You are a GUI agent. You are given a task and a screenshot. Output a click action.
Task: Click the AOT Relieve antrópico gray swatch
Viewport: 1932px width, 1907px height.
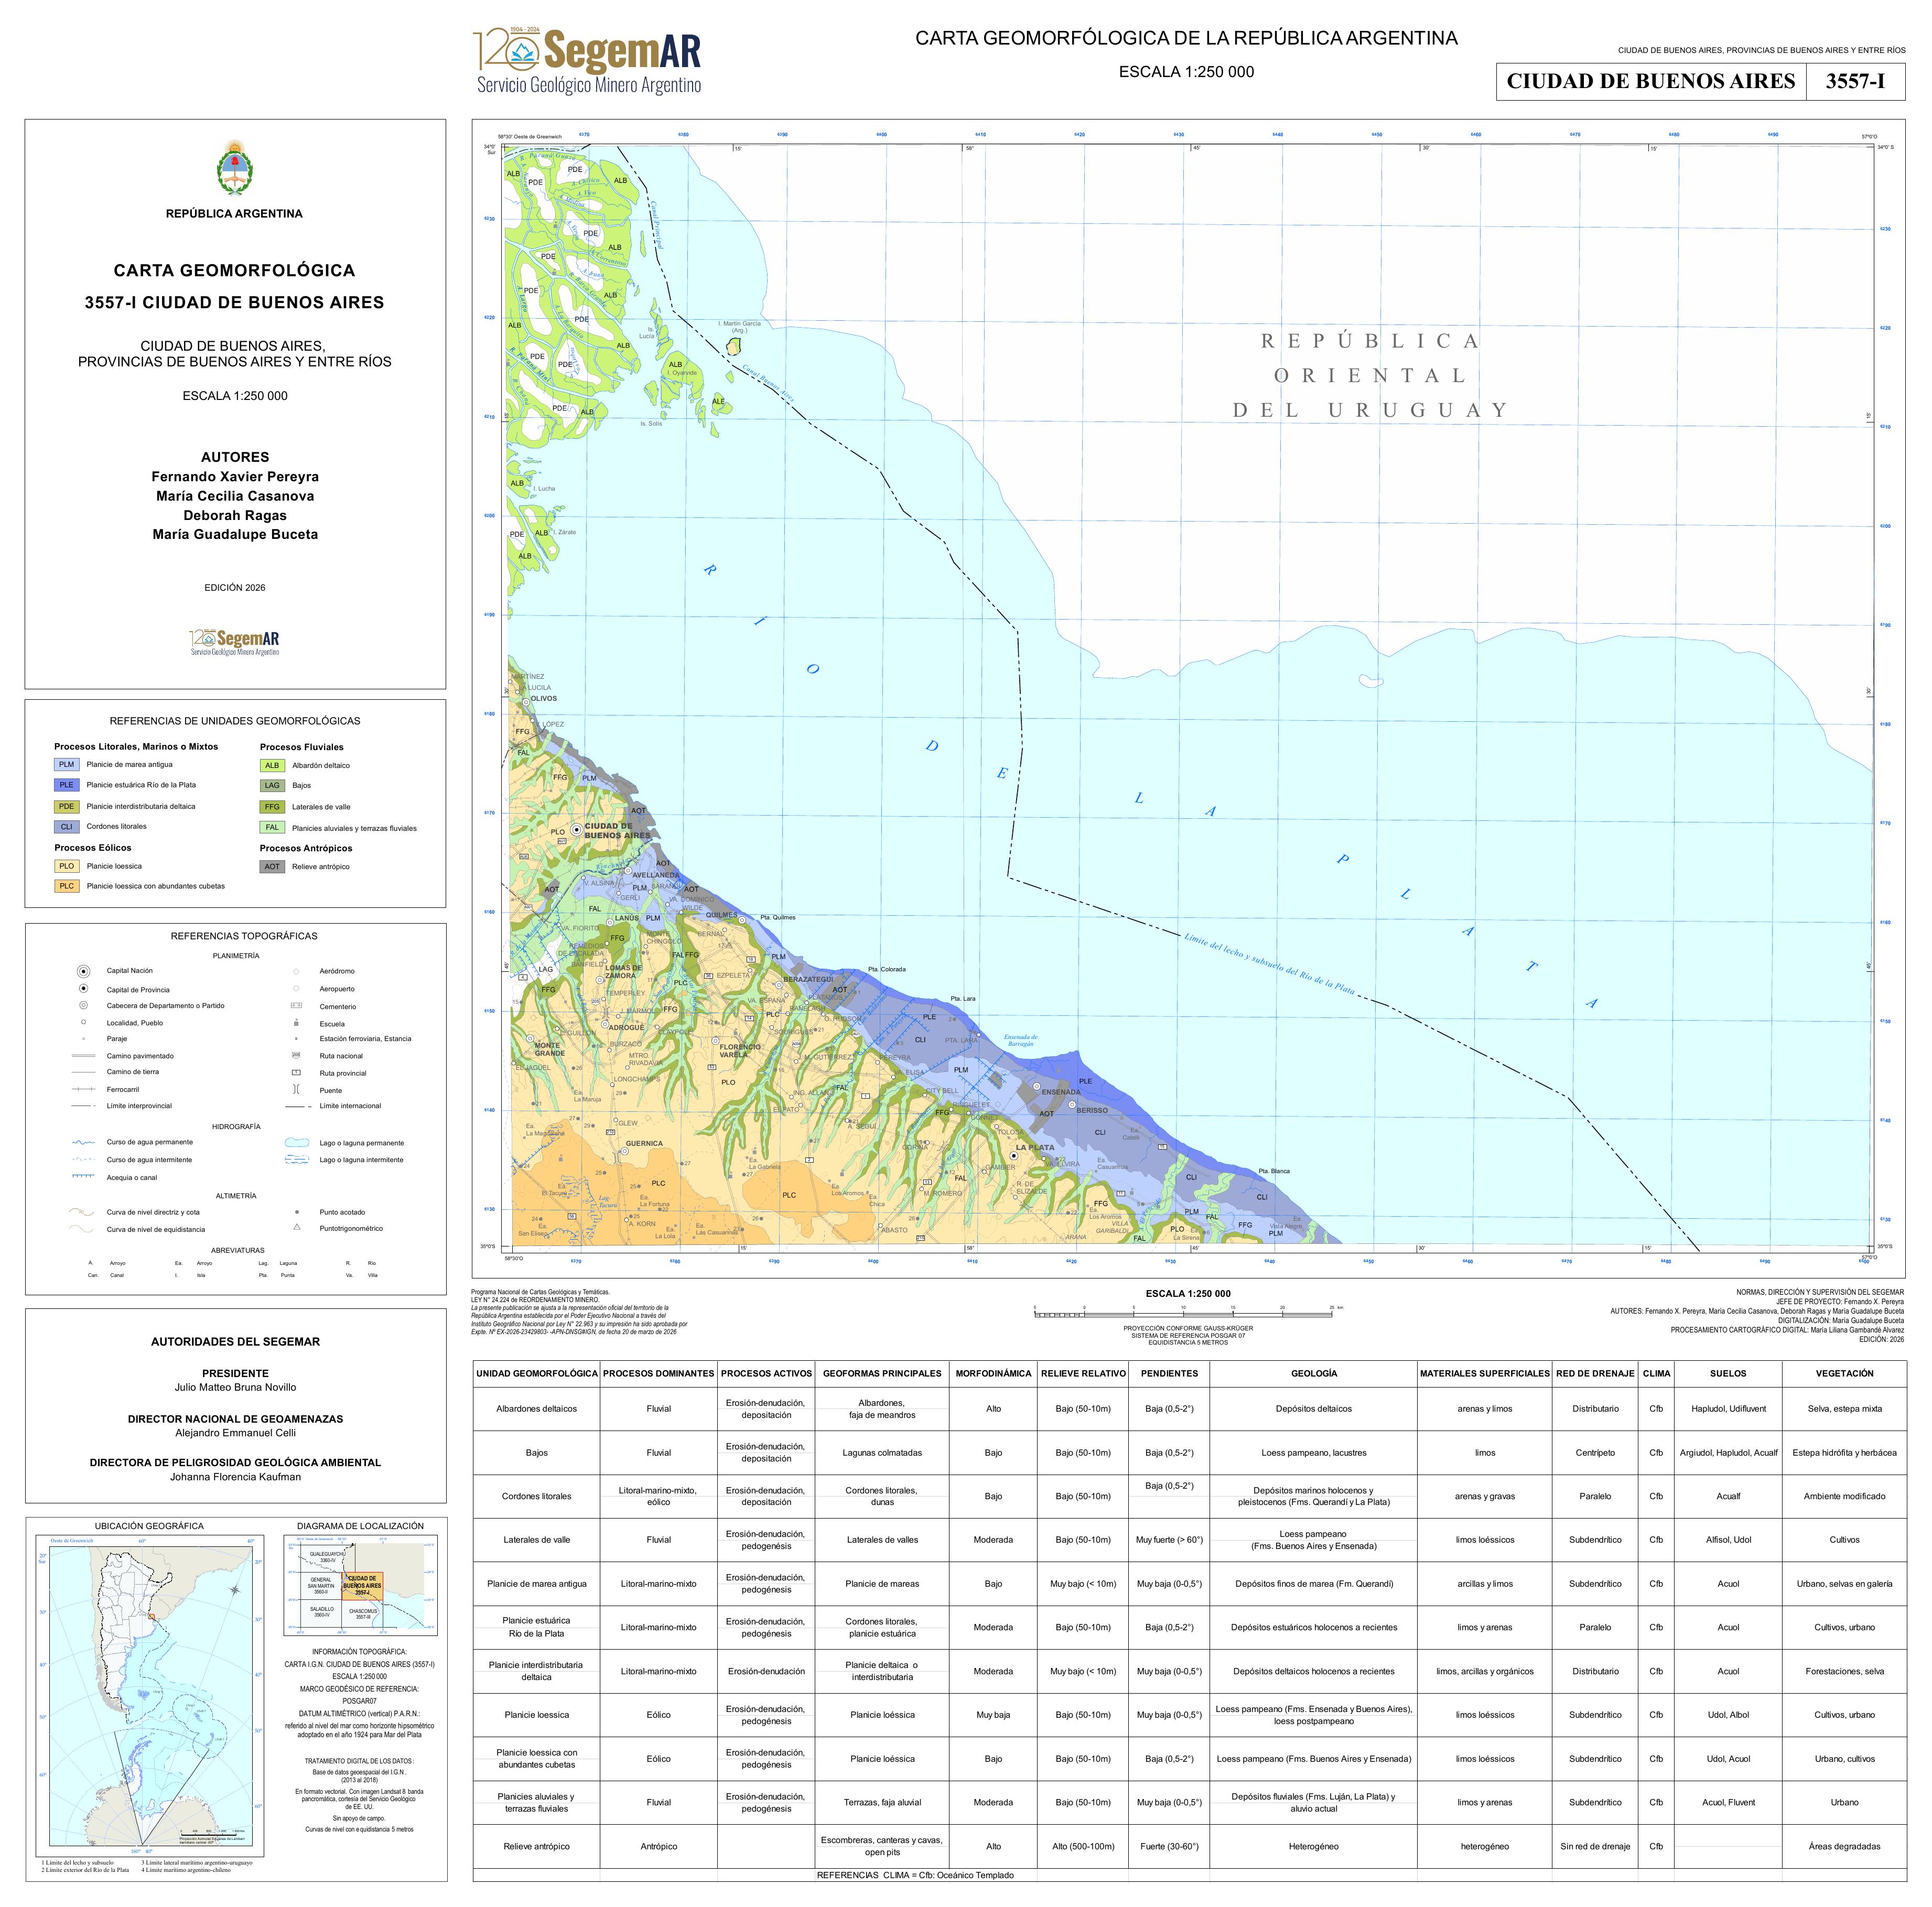click(272, 867)
